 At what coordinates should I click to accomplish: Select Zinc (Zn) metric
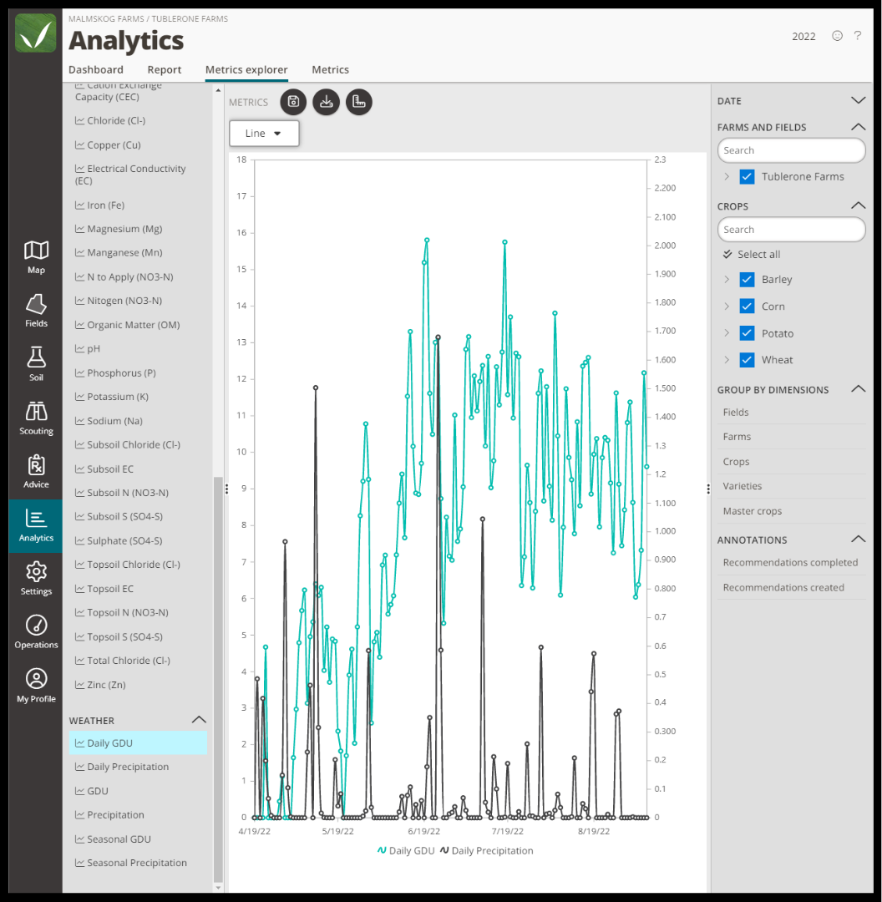pos(100,685)
